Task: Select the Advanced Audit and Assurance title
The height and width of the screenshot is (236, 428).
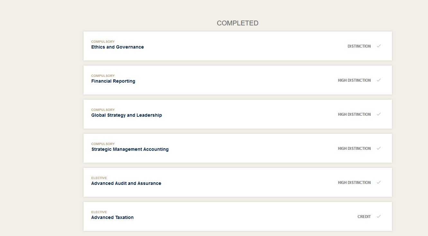Action: pyautogui.click(x=126, y=183)
